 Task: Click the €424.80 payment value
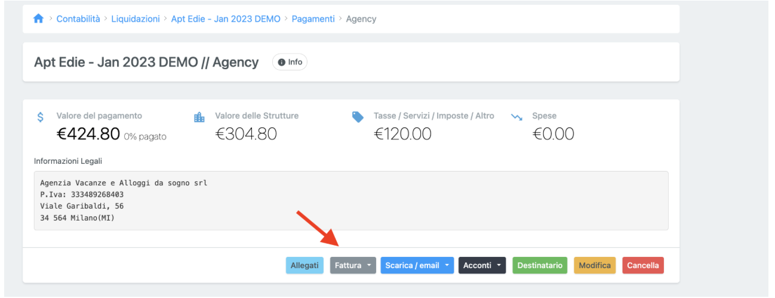pyautogui.click(x=88, y=134)
